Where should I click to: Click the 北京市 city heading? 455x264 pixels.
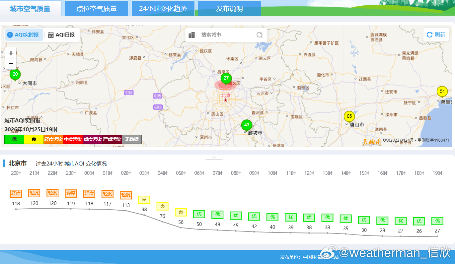pos(18,164)
